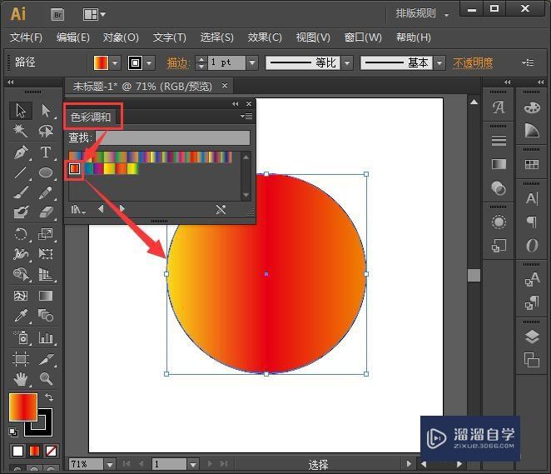Open the 排版规则 workspace switcher
The image size is (551, 474).
[x=421, y=14]
